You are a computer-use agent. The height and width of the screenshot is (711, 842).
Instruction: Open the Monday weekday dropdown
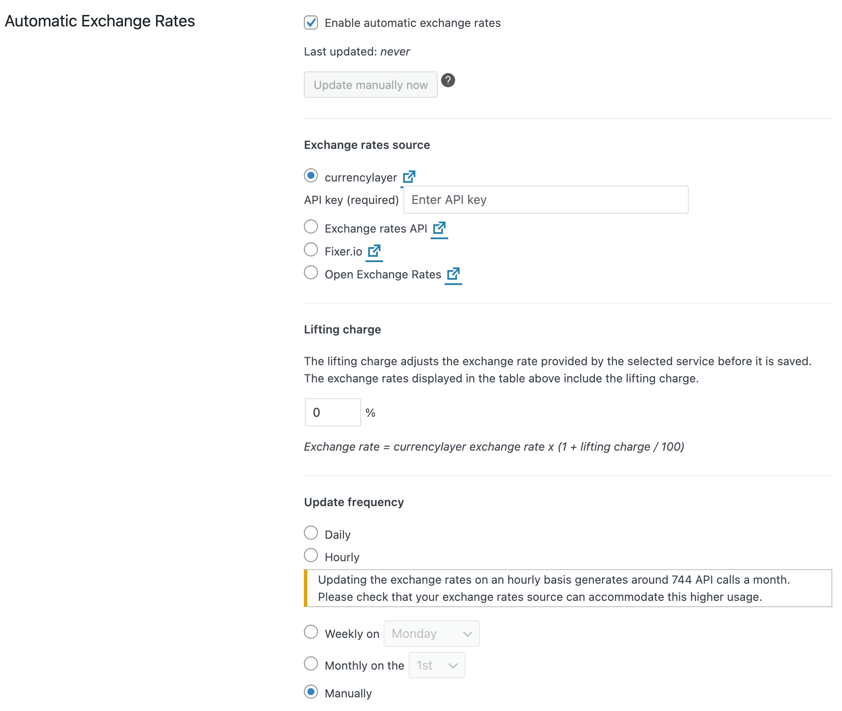[x=431, y=633]
